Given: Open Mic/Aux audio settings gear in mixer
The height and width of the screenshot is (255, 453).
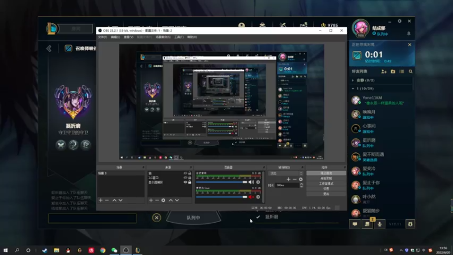Looking at the screenshot, I should (258, 197).
